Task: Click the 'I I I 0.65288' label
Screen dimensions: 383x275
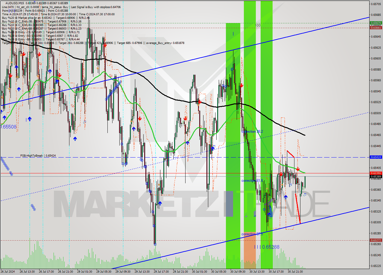Action: tap(267, 247)
